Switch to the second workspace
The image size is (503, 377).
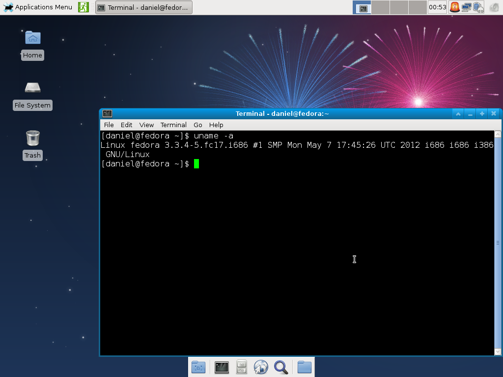pos(380,7)
